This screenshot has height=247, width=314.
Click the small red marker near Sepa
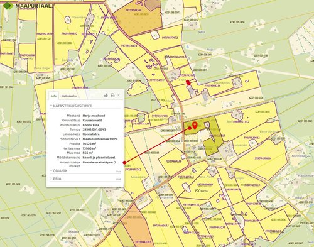click(x=188, y=82)
